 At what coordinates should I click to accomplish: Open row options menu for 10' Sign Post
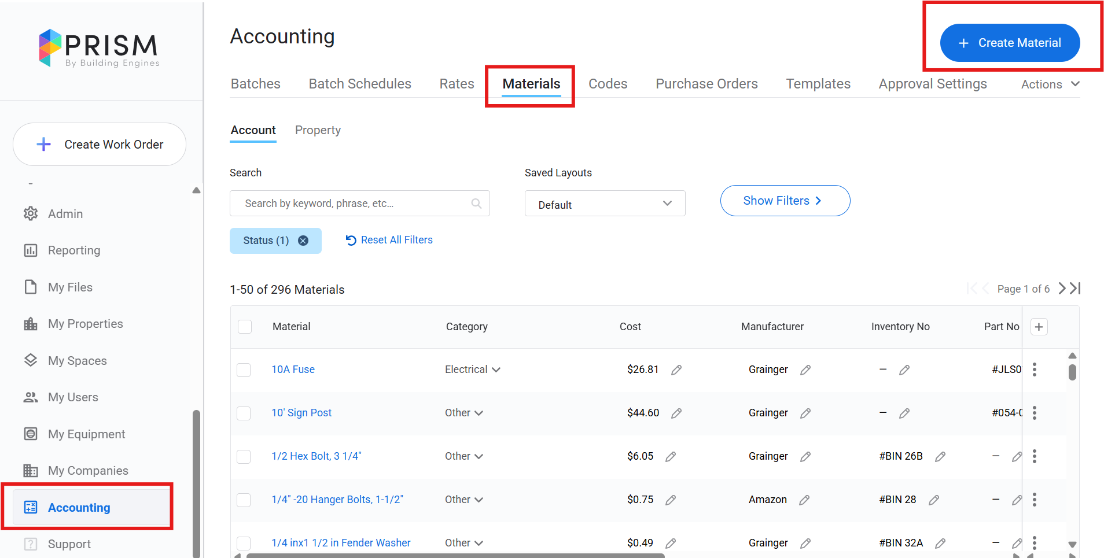click(1035, 413)
